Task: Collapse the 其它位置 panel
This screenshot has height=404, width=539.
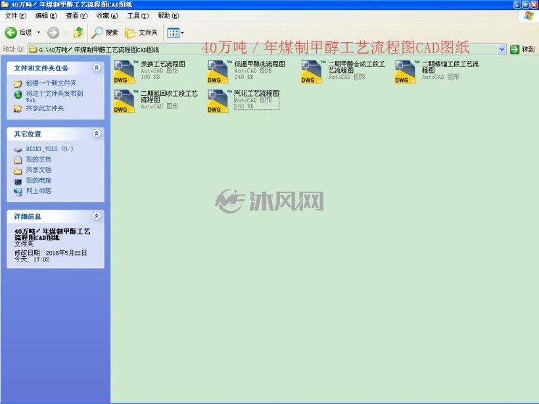Action: point(97,133)
